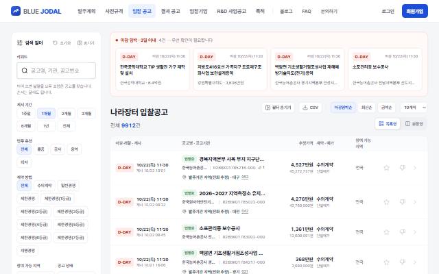The image size is (439, 274).
Task: Star the 소포관리동 보수공사 listing row
Action: 386,232
